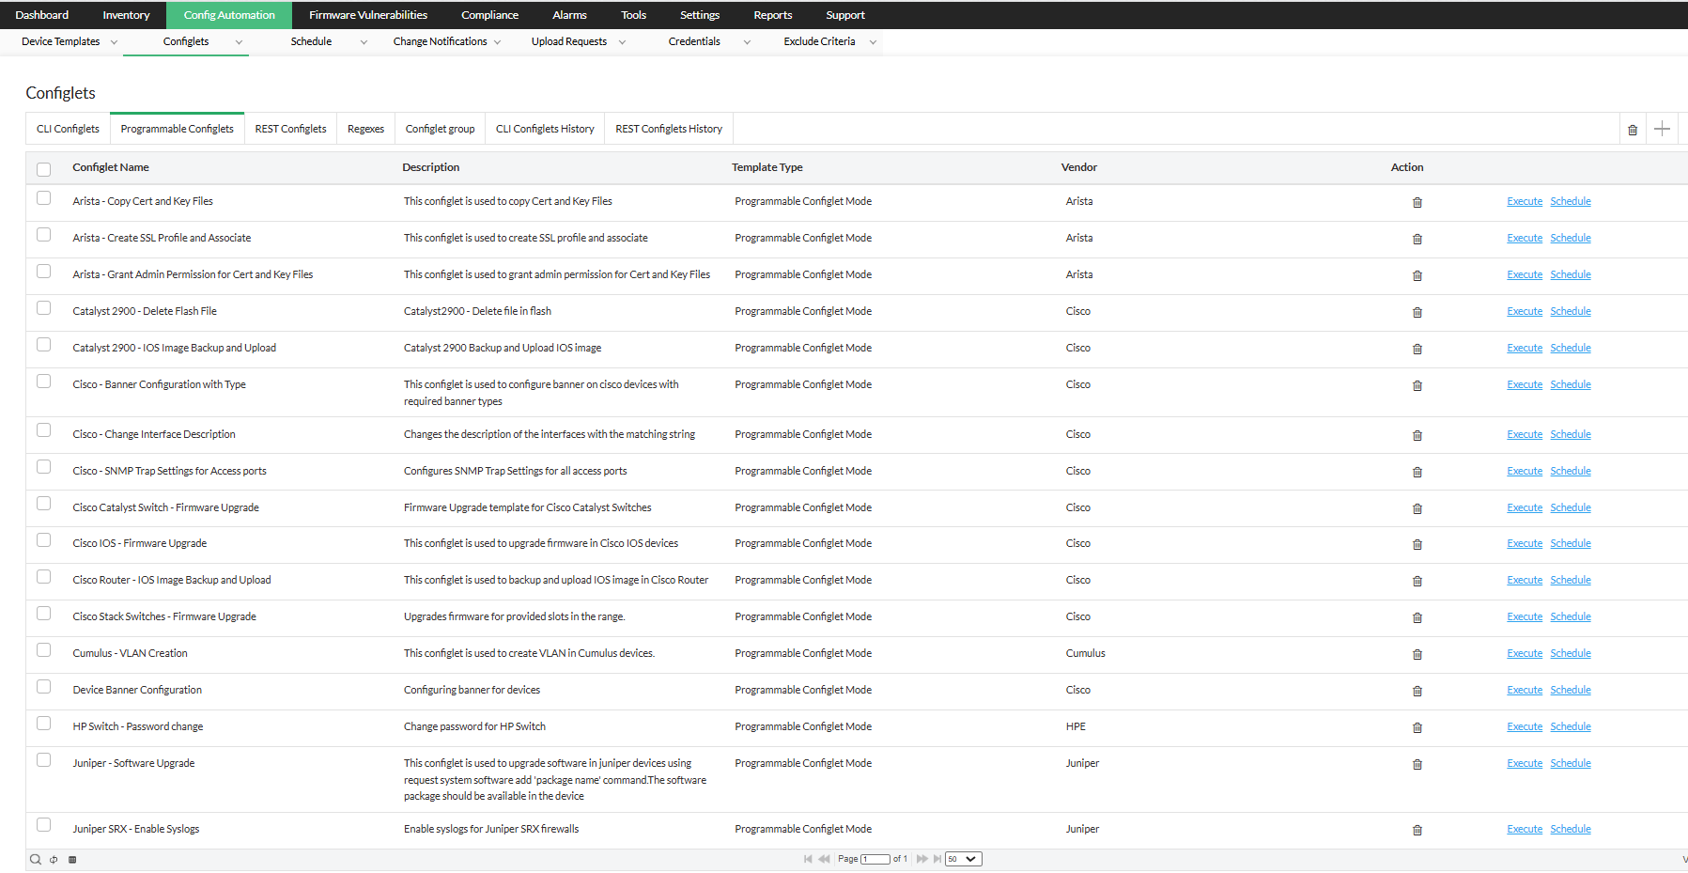
Task: Open search using the magnifier icon
Action: [x=35, y=859]
